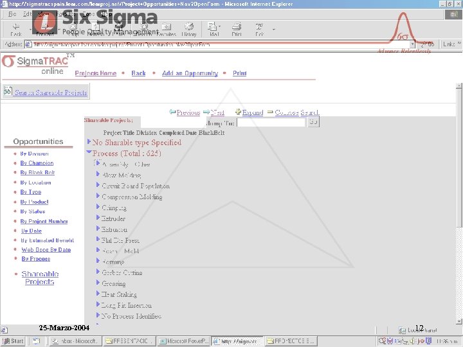Expand the Compression Molding process

(98, 195)
